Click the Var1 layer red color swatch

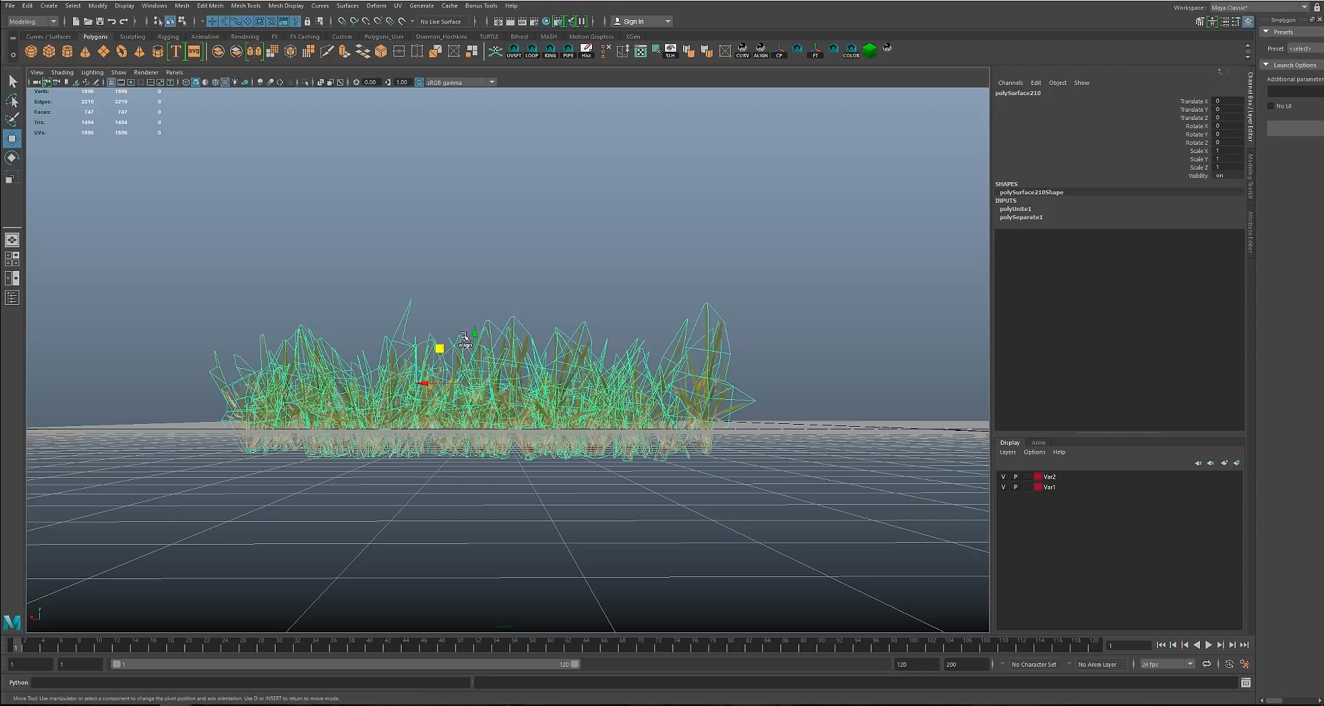(1037, 487)
